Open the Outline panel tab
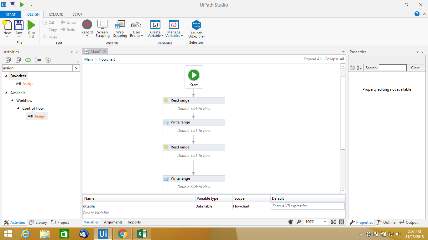The image size is (428, 240). coord(386,222)
